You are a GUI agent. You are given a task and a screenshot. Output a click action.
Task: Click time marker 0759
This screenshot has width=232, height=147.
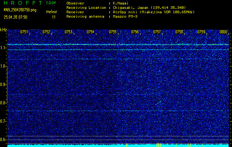pos(201,32)
